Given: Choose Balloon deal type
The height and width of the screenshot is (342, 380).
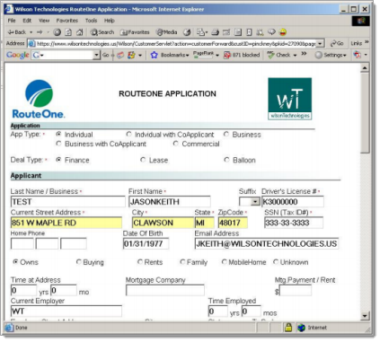Looking at the screenshot, I should (x=226, y=160).
